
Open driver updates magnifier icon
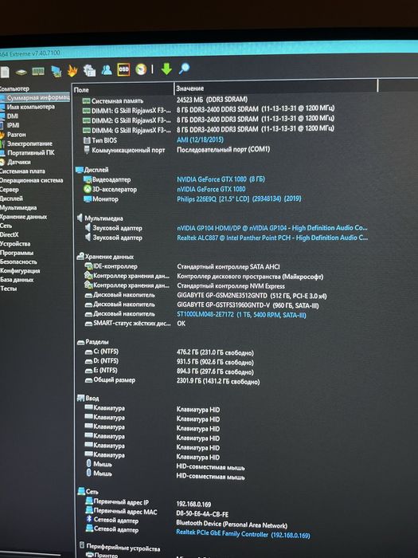[x=184, y=68]
